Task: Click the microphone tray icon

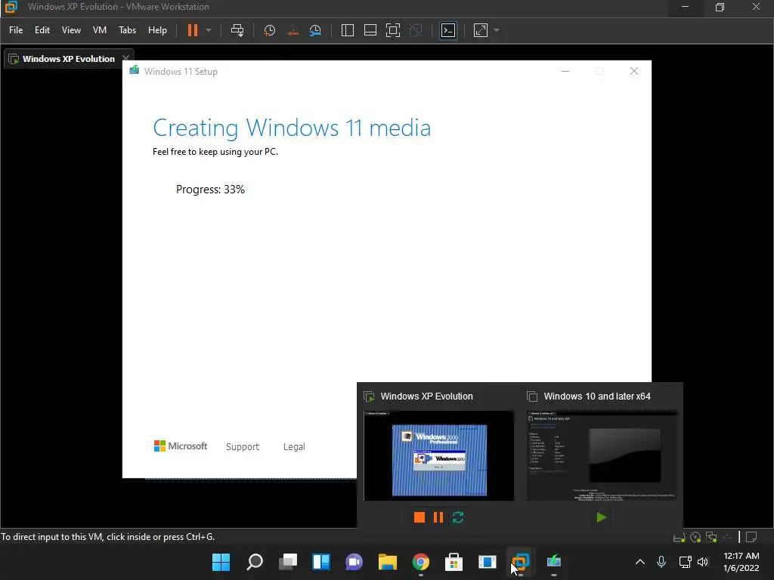Action: coord(661,562)
